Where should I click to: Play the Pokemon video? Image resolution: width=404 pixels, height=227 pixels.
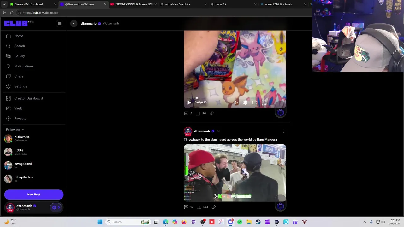pyautogui.click(x=189, y=102)
